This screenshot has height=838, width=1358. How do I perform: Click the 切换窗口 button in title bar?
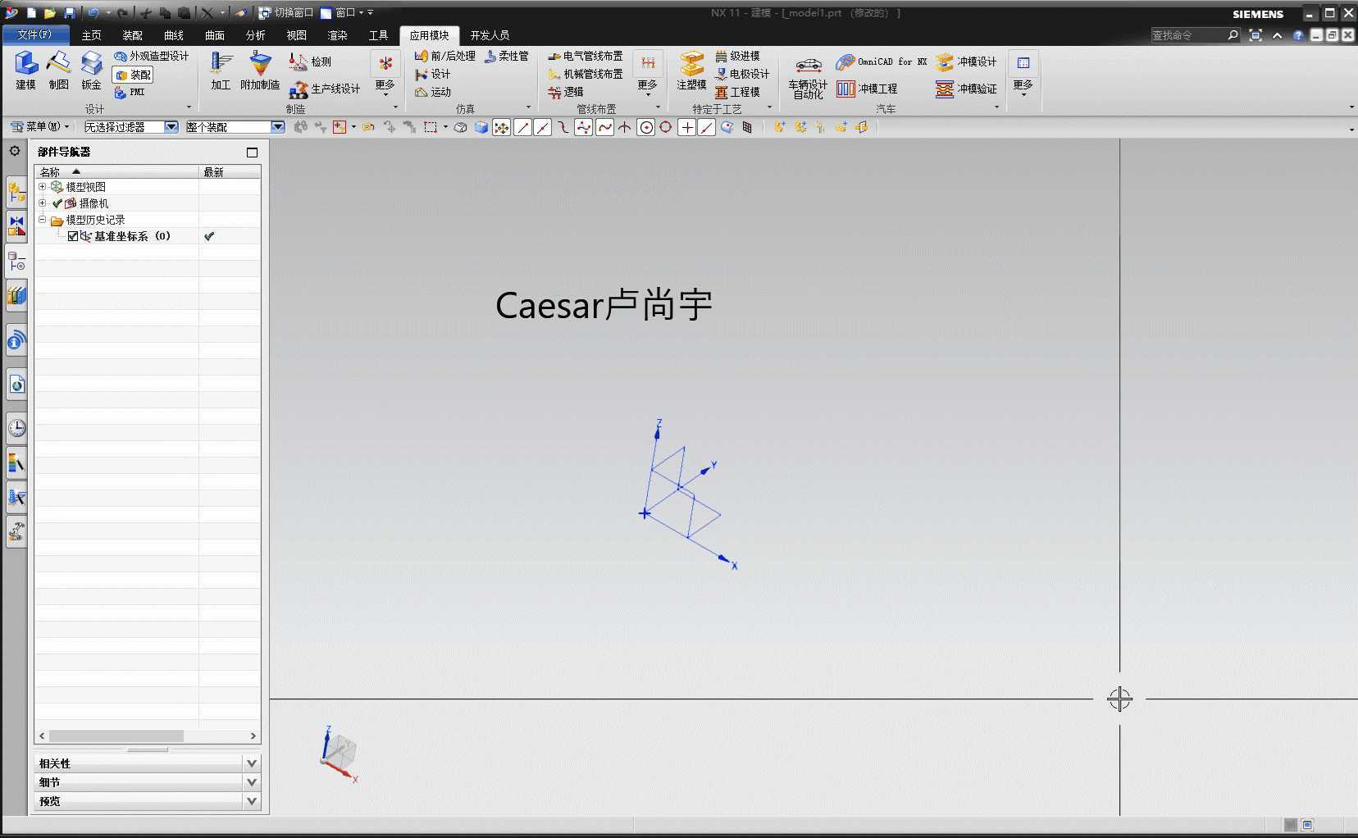tap(286, 12)
